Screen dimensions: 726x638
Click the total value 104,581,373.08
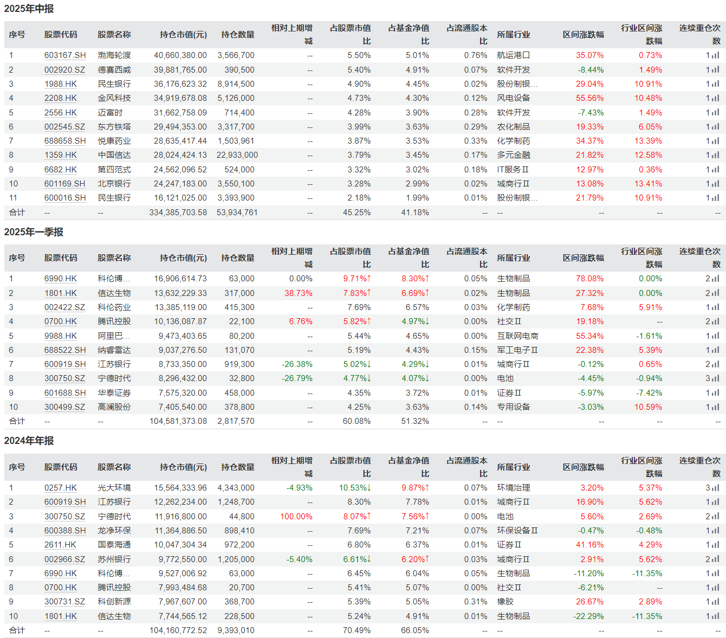[178, 421]
